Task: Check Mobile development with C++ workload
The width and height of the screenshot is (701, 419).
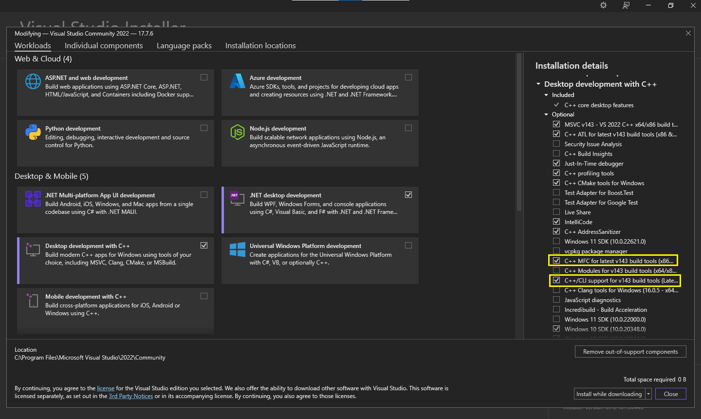Action: pyautogui.click(x=204, y=296)
